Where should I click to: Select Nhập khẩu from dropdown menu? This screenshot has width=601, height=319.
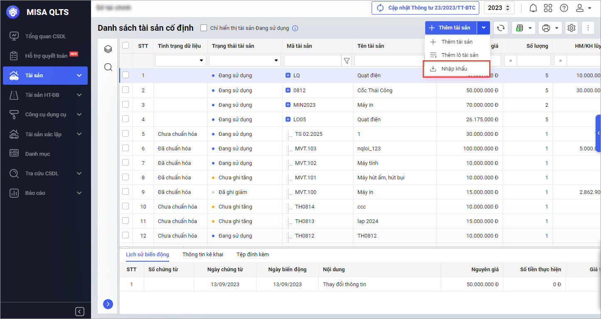click(x=454, y=69)
